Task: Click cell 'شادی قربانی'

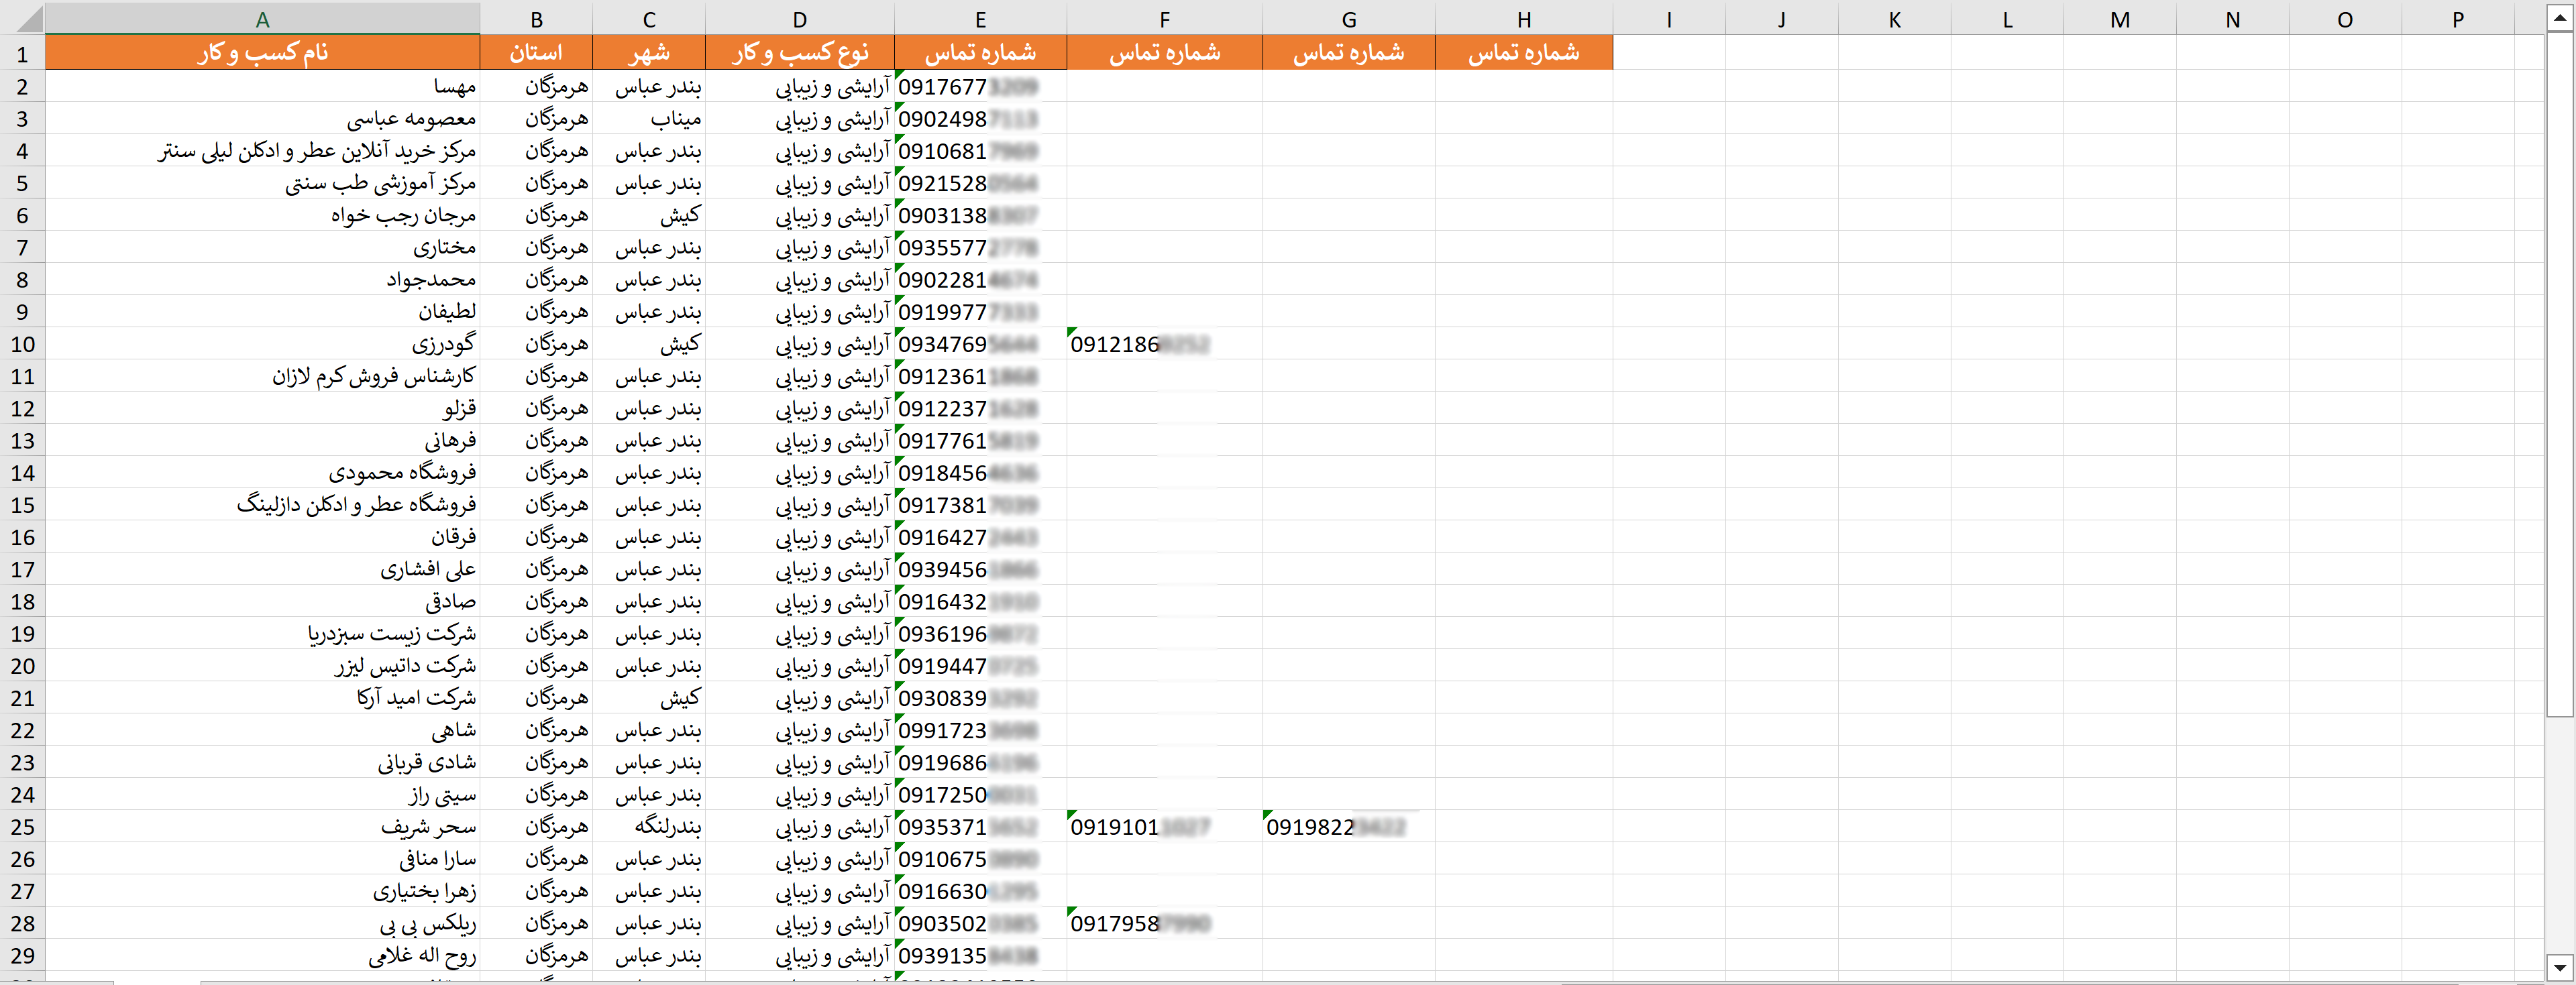Action: coord(262,762)
